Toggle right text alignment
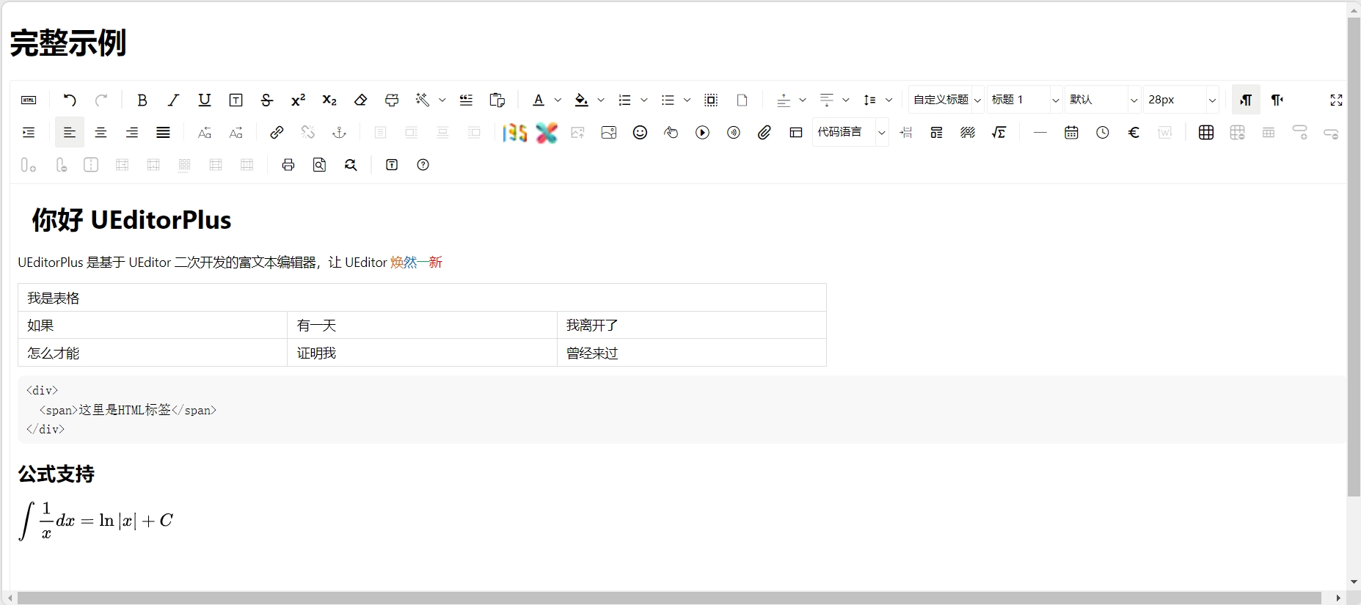The width and height of the screenshot is (1361, 605). point(132,133)
